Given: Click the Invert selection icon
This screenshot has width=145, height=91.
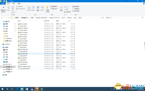Looking at the screenshot, I should [x=73, y=11].
